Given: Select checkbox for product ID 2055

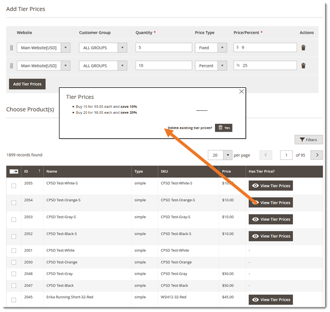Looking at the screenshot, I should coord(14,186).
